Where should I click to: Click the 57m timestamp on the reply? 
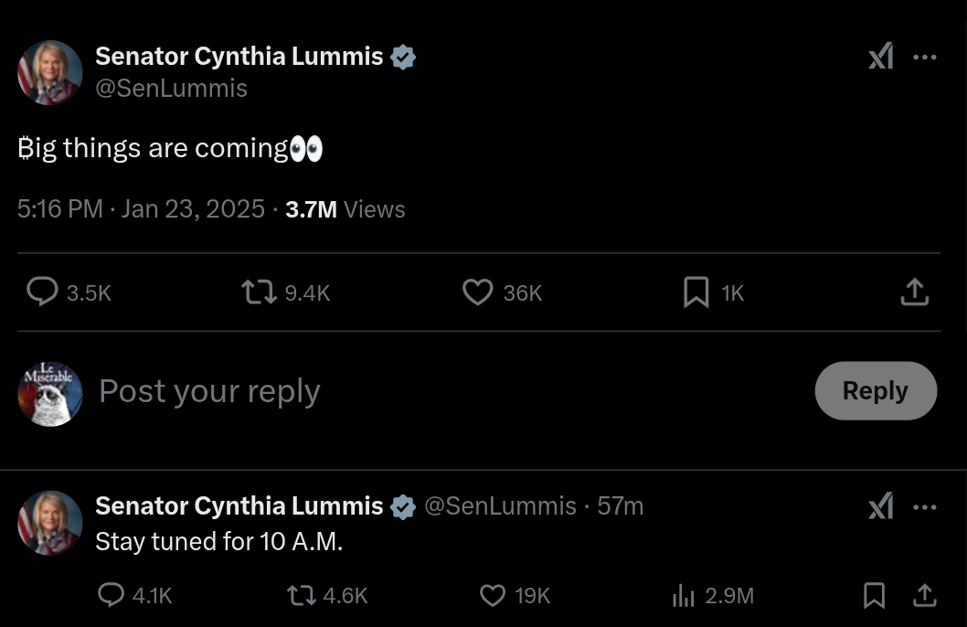pyautogui.click(x=621, y=506)
